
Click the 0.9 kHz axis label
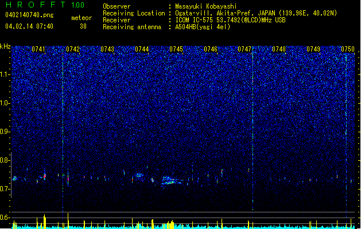(5, 132)
